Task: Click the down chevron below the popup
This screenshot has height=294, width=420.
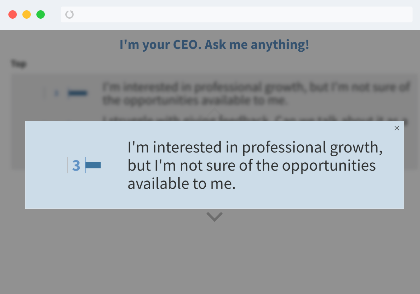Action: pos(214,217)
